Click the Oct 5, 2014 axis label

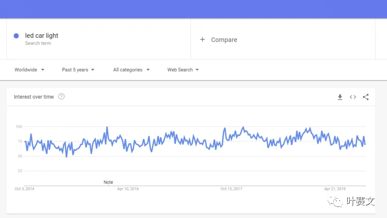(x=25, y=189)
